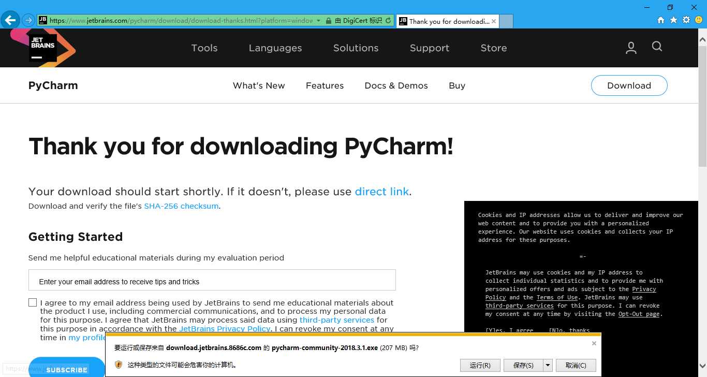The image size is (707, 377).
Task: Click 保存(S) to save the file
Action: (523, 365)
